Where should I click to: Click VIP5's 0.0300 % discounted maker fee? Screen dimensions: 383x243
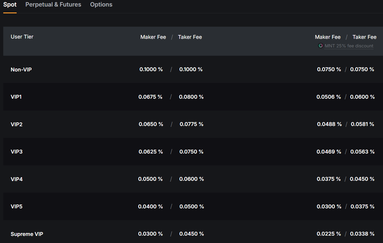[x=329, y=207]
